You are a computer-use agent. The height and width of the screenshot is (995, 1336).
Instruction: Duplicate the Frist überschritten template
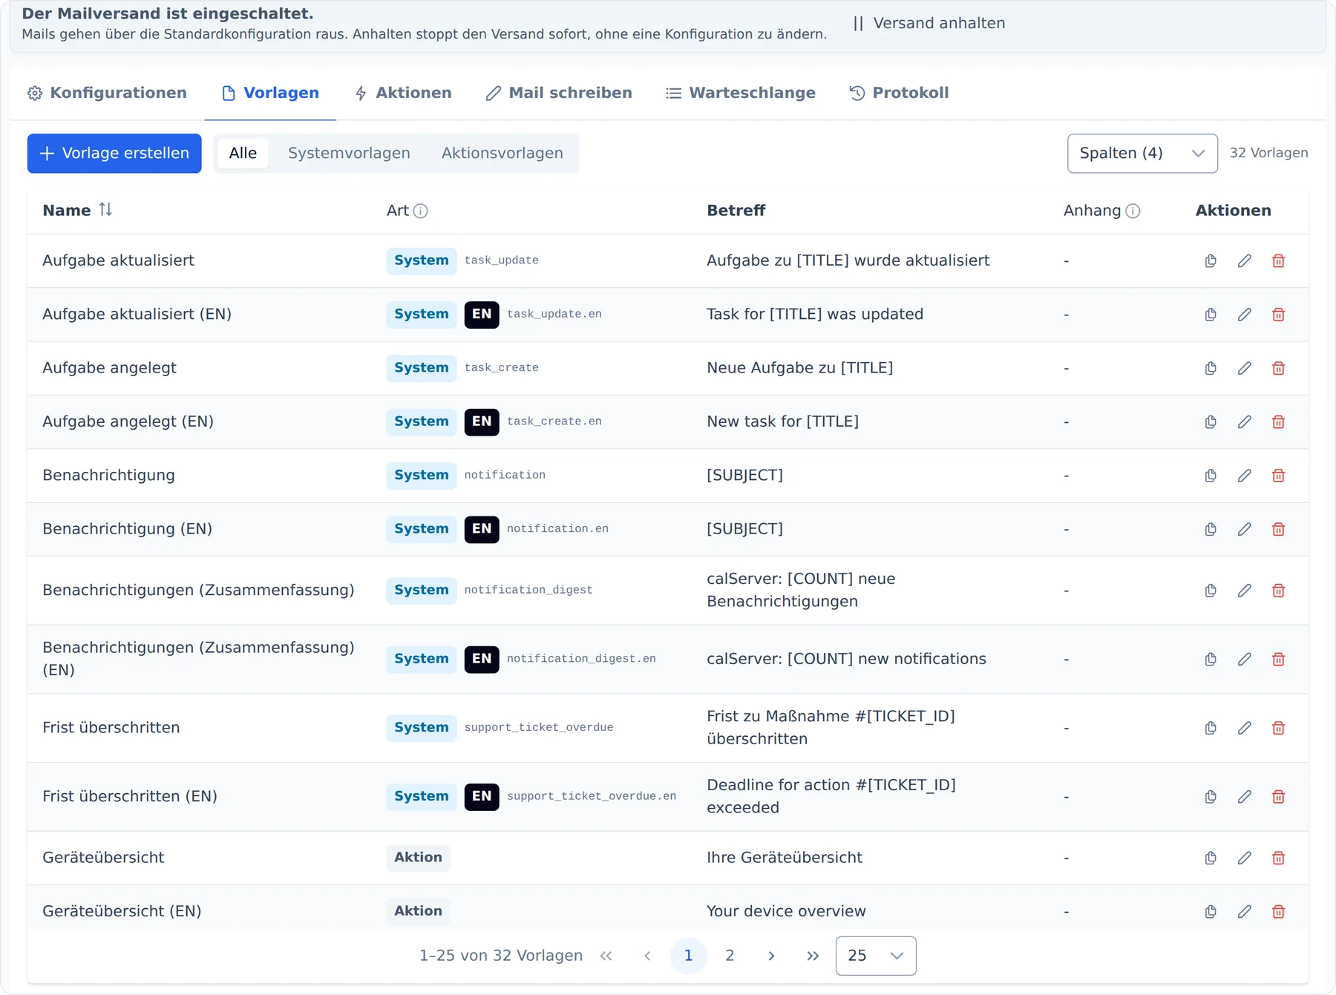[x=1211, y=728]
